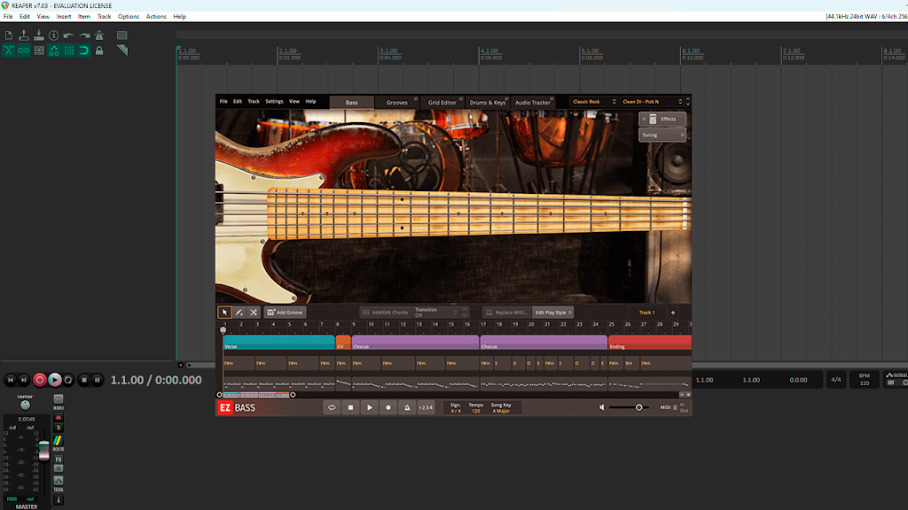Switch to EZbass Grooves tab
Viewport: 908px width, 510px height.
pos(396,103)
